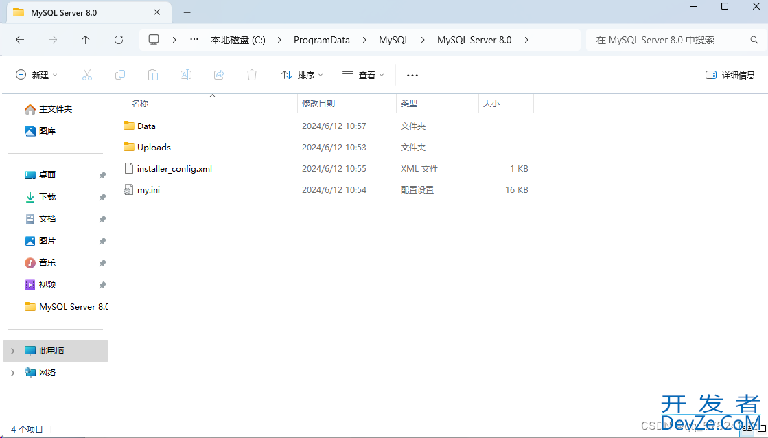Screen dimensions: 768x438
Task: Toggle the 详细信息 details pane
Action: 730,75
